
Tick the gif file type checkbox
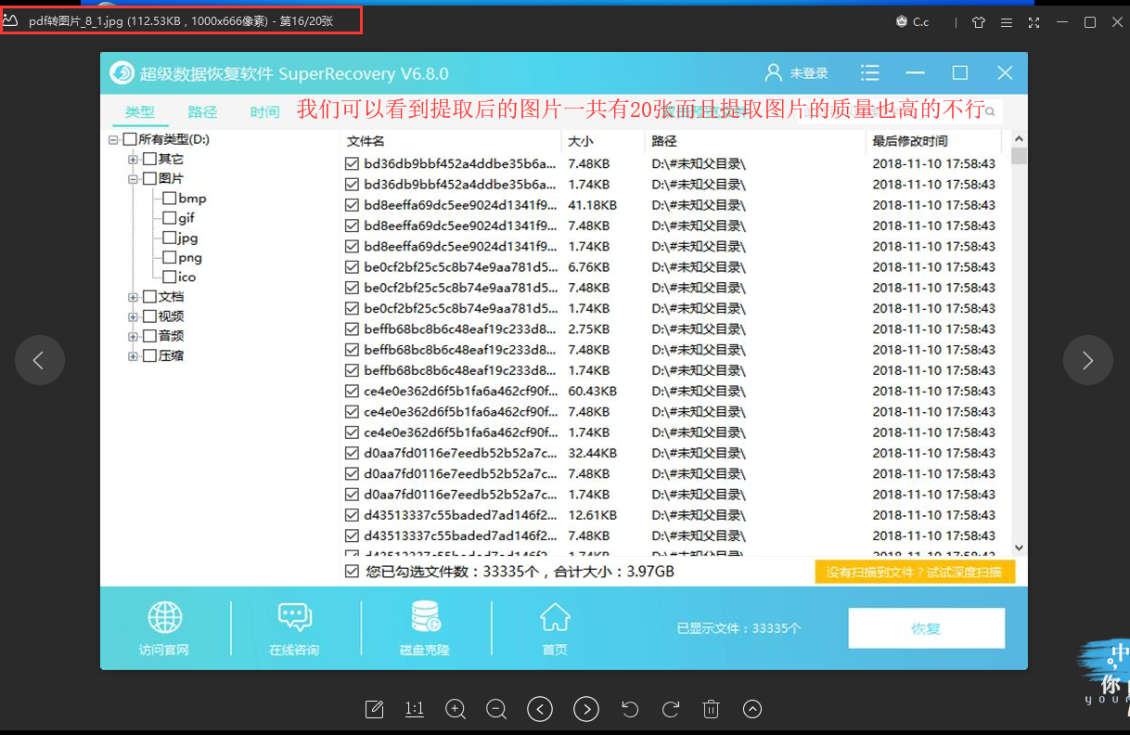pos(169,217)
